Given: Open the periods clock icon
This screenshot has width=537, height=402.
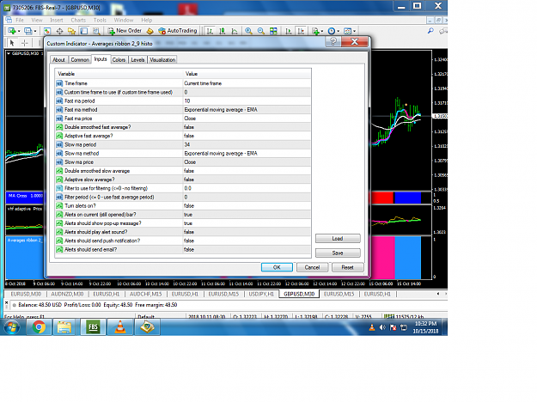Looking at the screenshot, I should (x=331, y=31).
